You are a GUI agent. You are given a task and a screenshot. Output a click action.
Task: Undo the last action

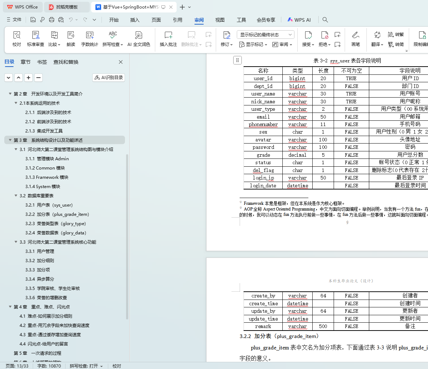(x=71, y=20)
